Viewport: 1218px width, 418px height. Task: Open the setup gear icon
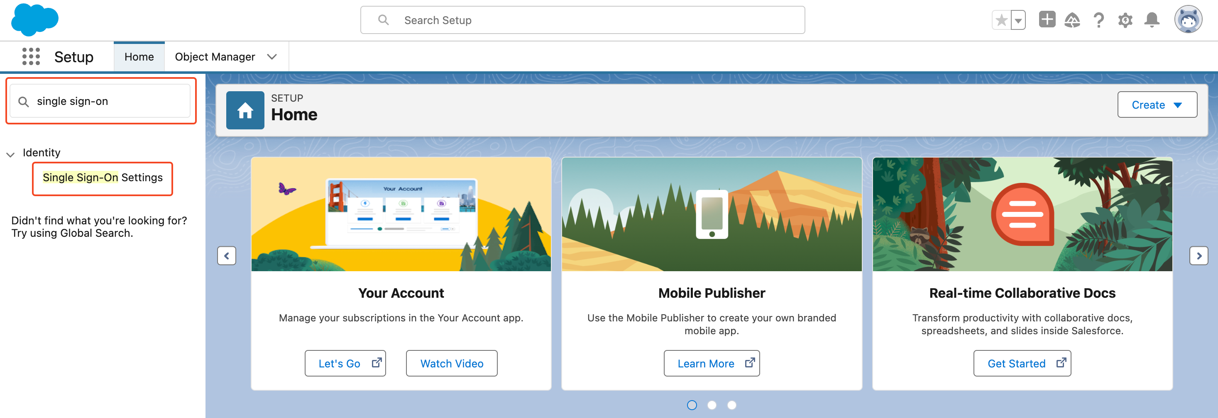pos(1125,20)
